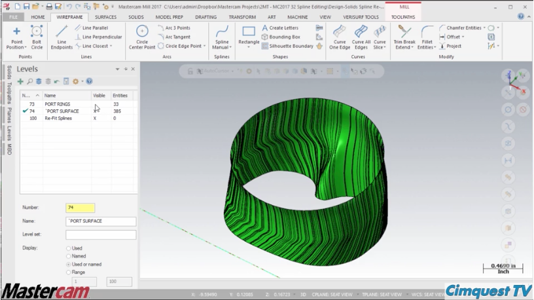Select the Rectangle shape tool

click(249, 35)
